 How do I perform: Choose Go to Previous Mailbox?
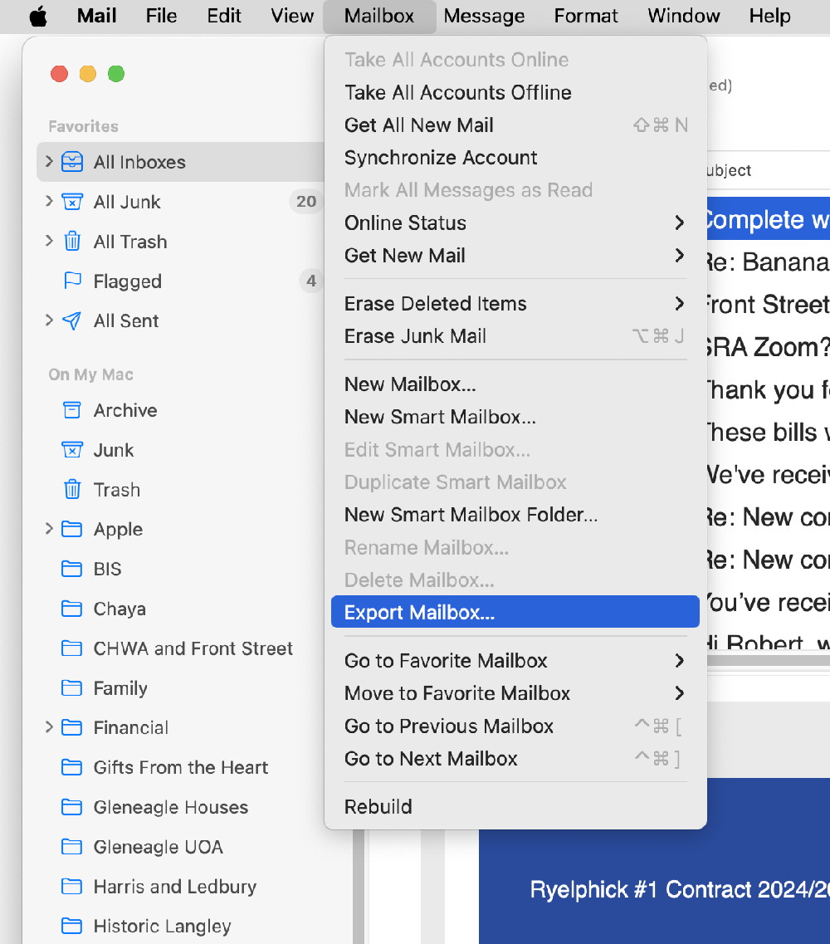point(515,726)
